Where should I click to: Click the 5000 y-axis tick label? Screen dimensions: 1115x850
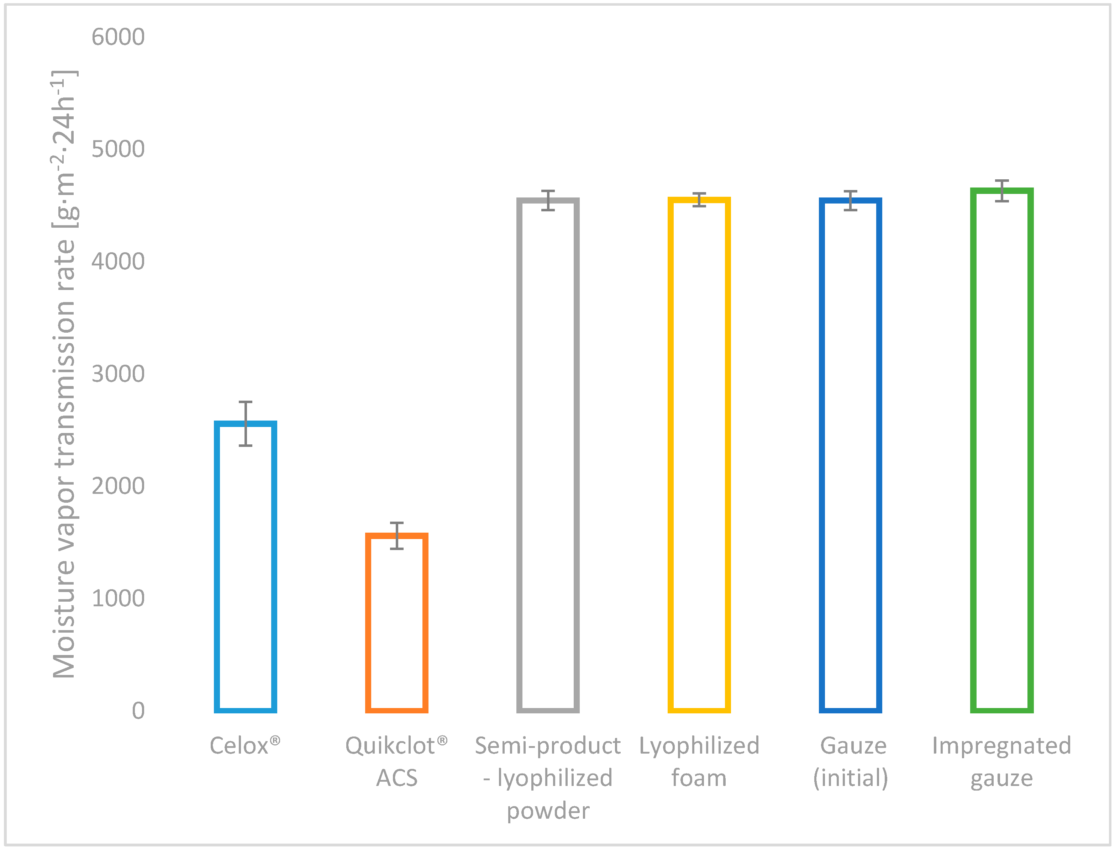coord(118,149)
